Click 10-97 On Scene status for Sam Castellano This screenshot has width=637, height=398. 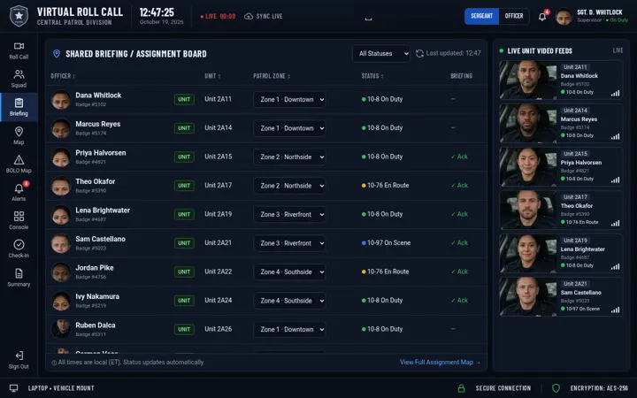[386, 243]
